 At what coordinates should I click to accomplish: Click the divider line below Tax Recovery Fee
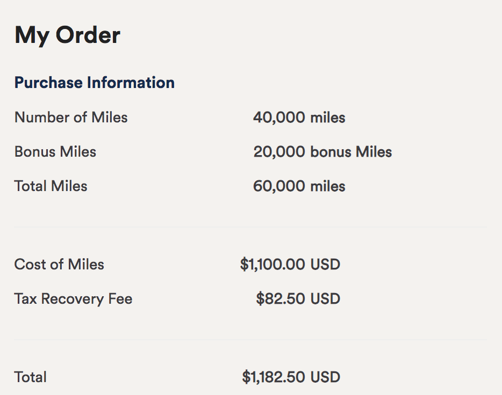click(250, 339)
